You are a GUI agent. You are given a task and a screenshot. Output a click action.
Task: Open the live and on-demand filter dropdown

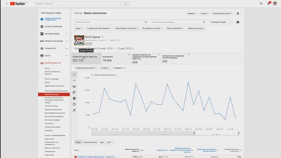point(126,28)
